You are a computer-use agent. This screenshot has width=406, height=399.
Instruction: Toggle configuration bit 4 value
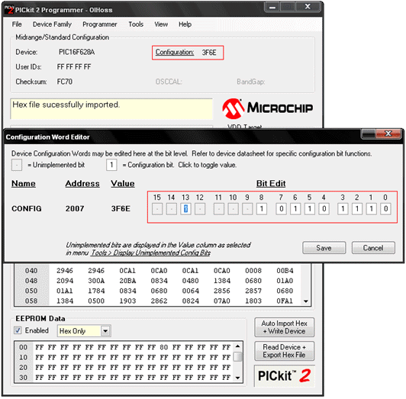point(324,209)
